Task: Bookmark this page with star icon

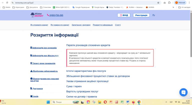Action: pos(158,2)
